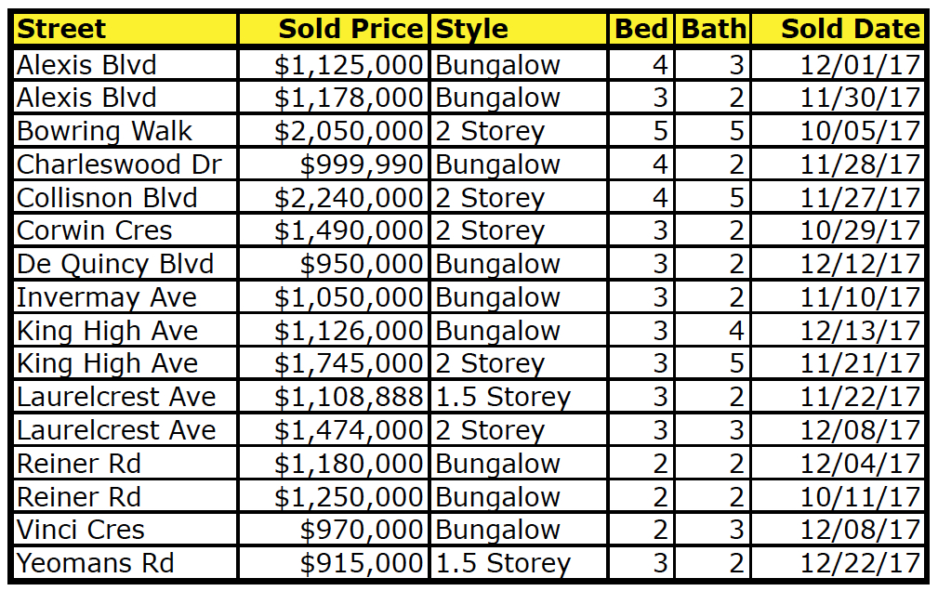Click the Vinci Cres street cell

pyautogui.click(x=125, y=530)
